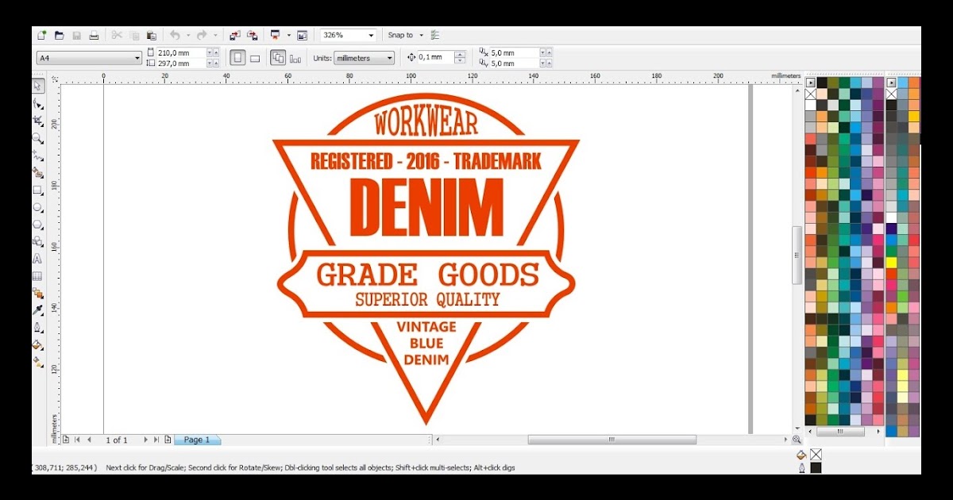Set page orientation to Landscape
Image resolution: width=953 pixels, height=500 pixels.
255,58
